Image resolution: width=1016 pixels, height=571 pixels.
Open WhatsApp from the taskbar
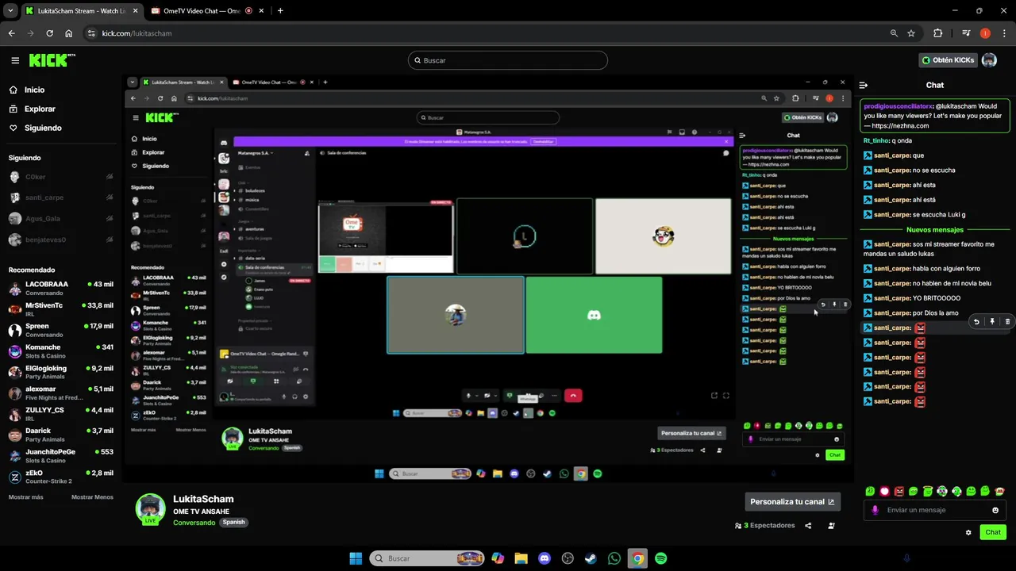tap(614, 558)
